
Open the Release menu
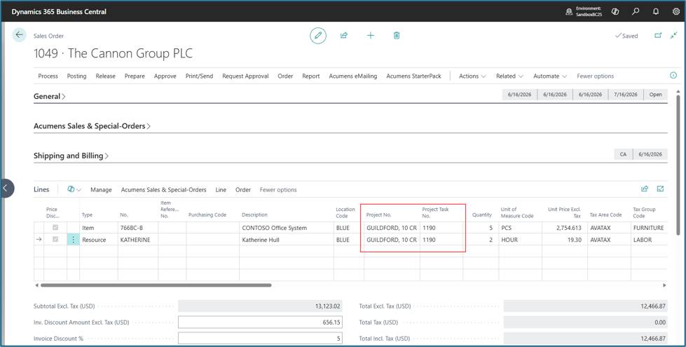pyautogui.click(x=105, y=76)
